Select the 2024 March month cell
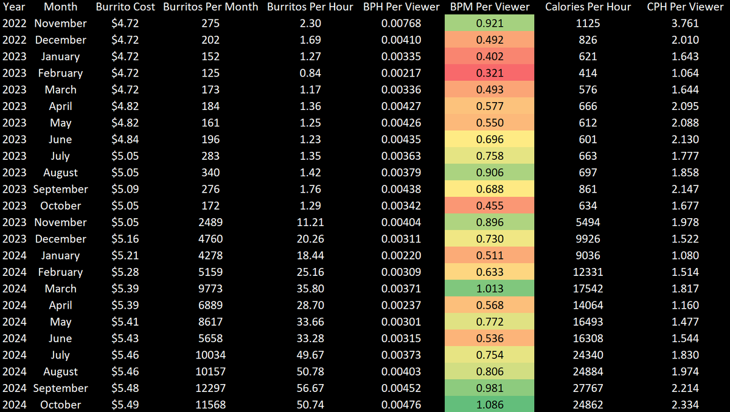Viewport: 730px width, 412px height. click(60, 289)
